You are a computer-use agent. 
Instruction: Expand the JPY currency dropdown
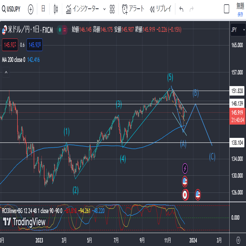tap(238, 30)
